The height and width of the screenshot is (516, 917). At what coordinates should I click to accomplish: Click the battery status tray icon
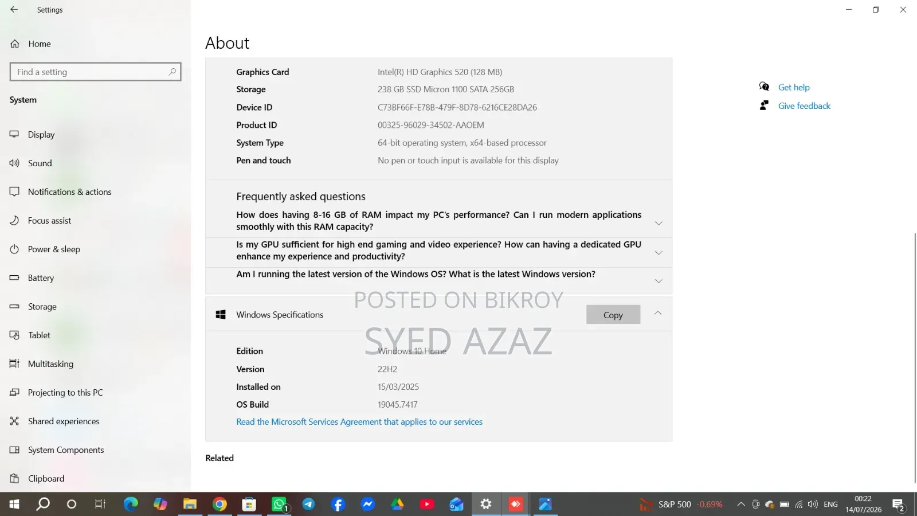(x=784, y=505)
